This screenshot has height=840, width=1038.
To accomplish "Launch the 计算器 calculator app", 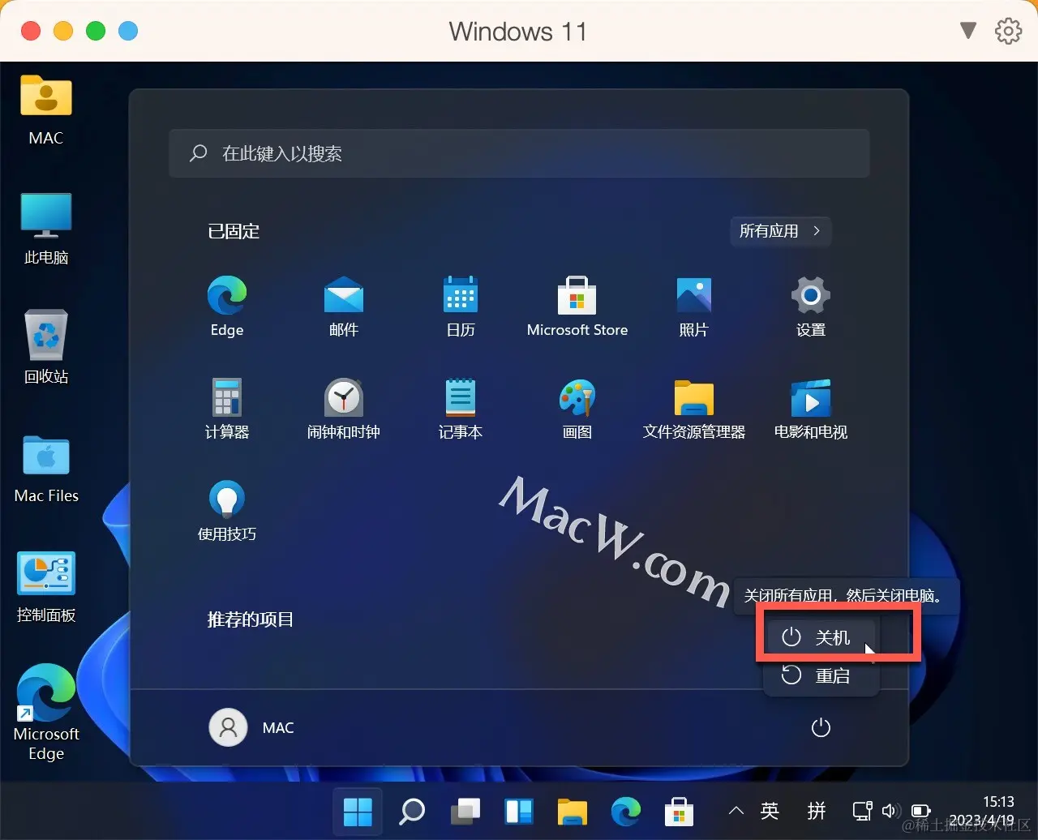I will tap(227, 409).
